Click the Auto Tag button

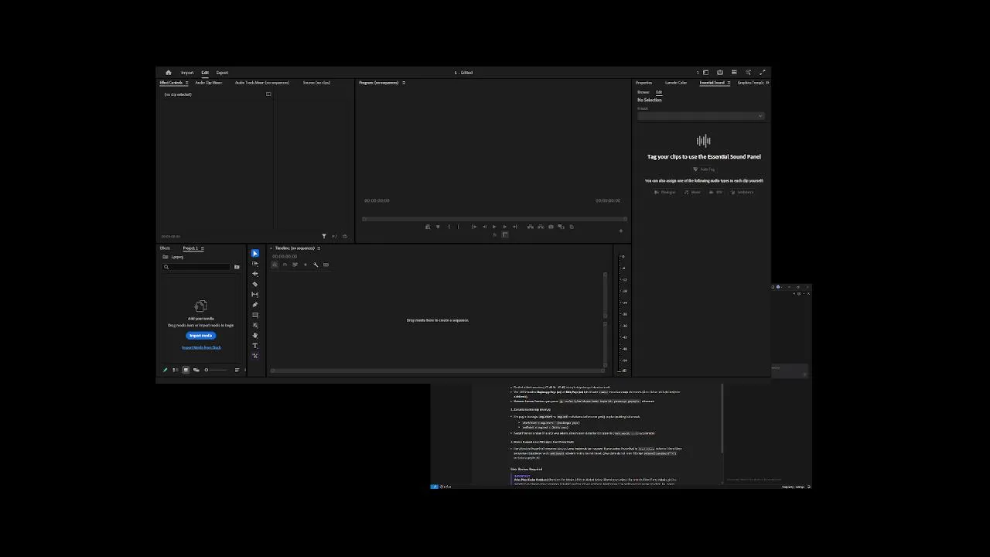(704, 169)
